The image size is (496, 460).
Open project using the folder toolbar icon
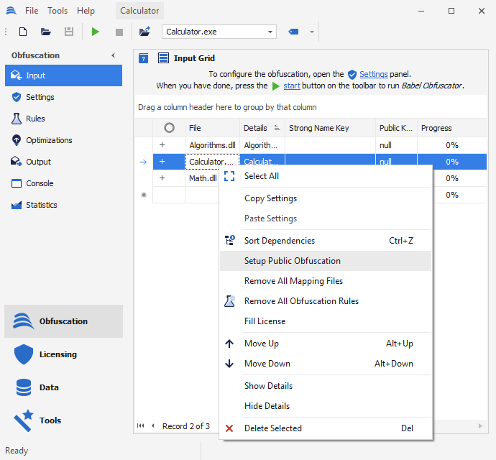[46, 32]
